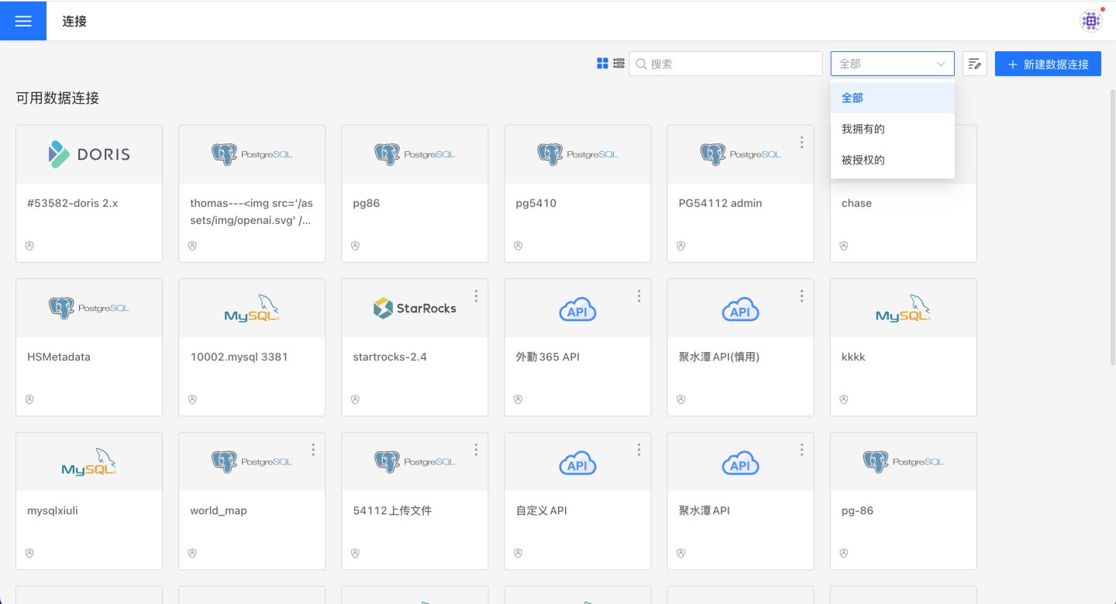Open the hamburger navigation menu
The height and width of the screenshot is (604, 1116).
point(23,21)
